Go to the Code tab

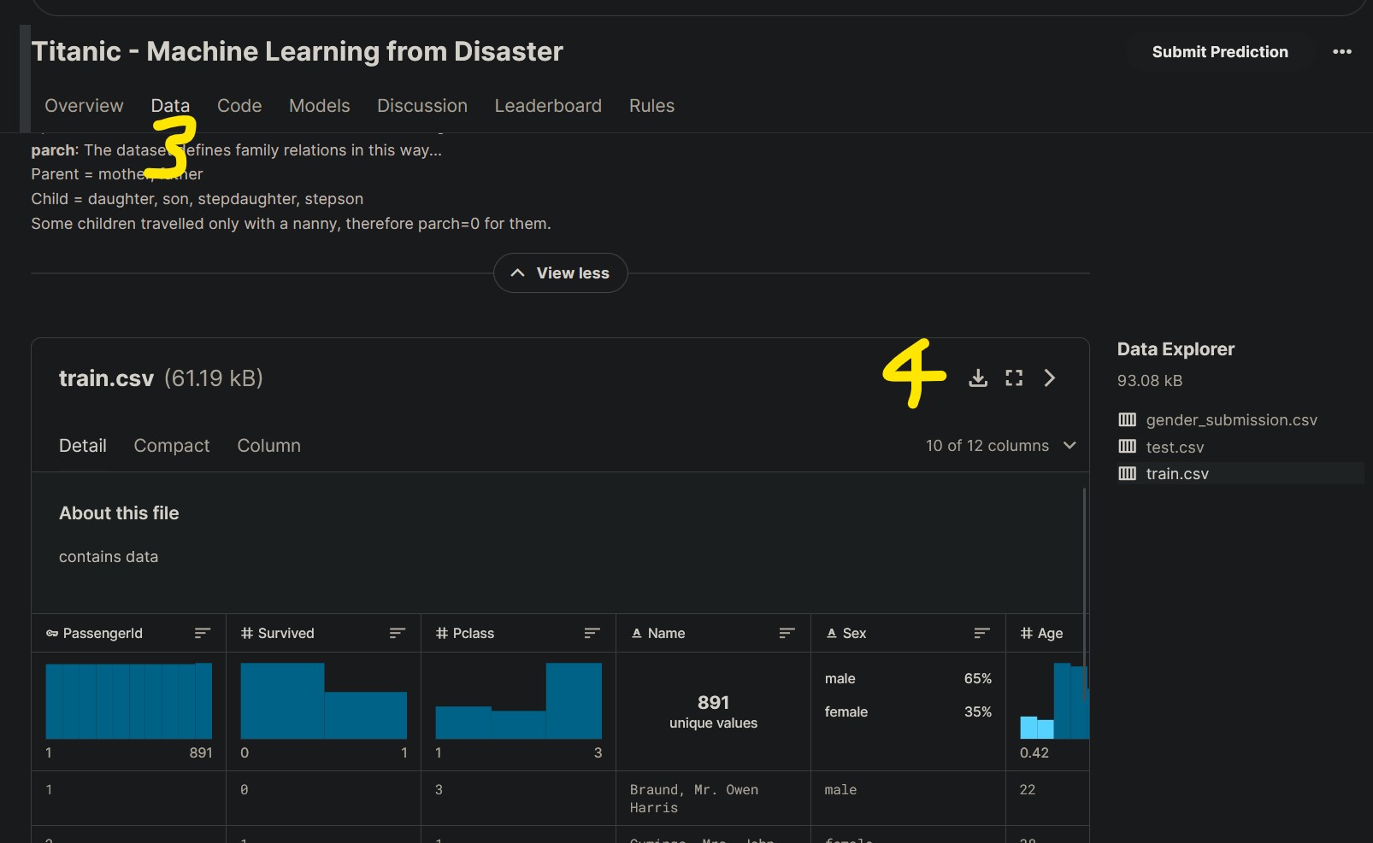click(x=239, y=106)
